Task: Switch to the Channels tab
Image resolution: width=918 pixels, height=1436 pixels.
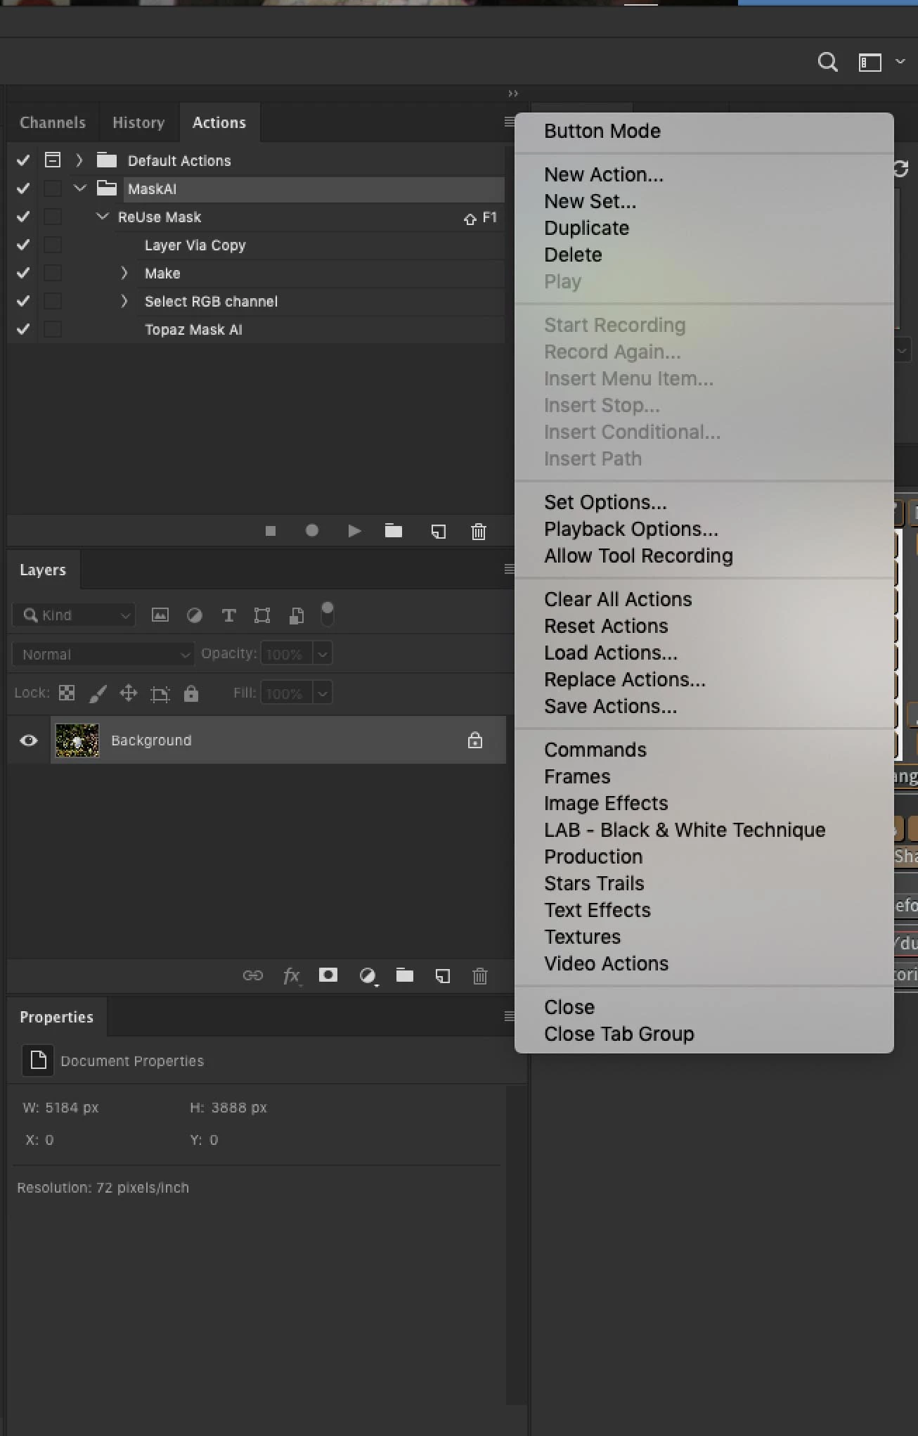Action: point(53,122)
